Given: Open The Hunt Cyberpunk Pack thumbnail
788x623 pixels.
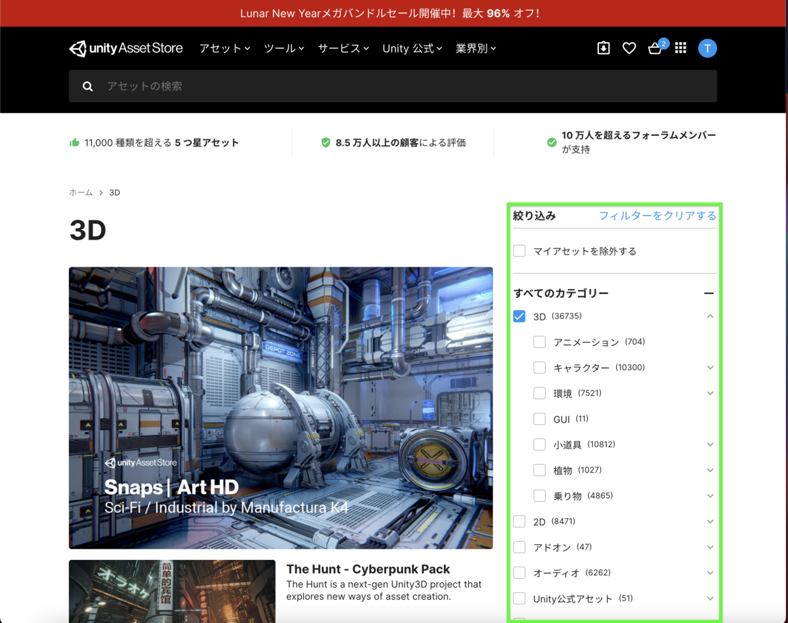Looking at the screenshot, I should coord(172,591).
